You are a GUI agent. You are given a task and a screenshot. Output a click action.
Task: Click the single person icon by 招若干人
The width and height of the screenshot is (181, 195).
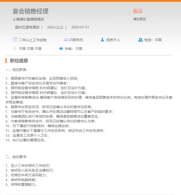tap(102, 40)
